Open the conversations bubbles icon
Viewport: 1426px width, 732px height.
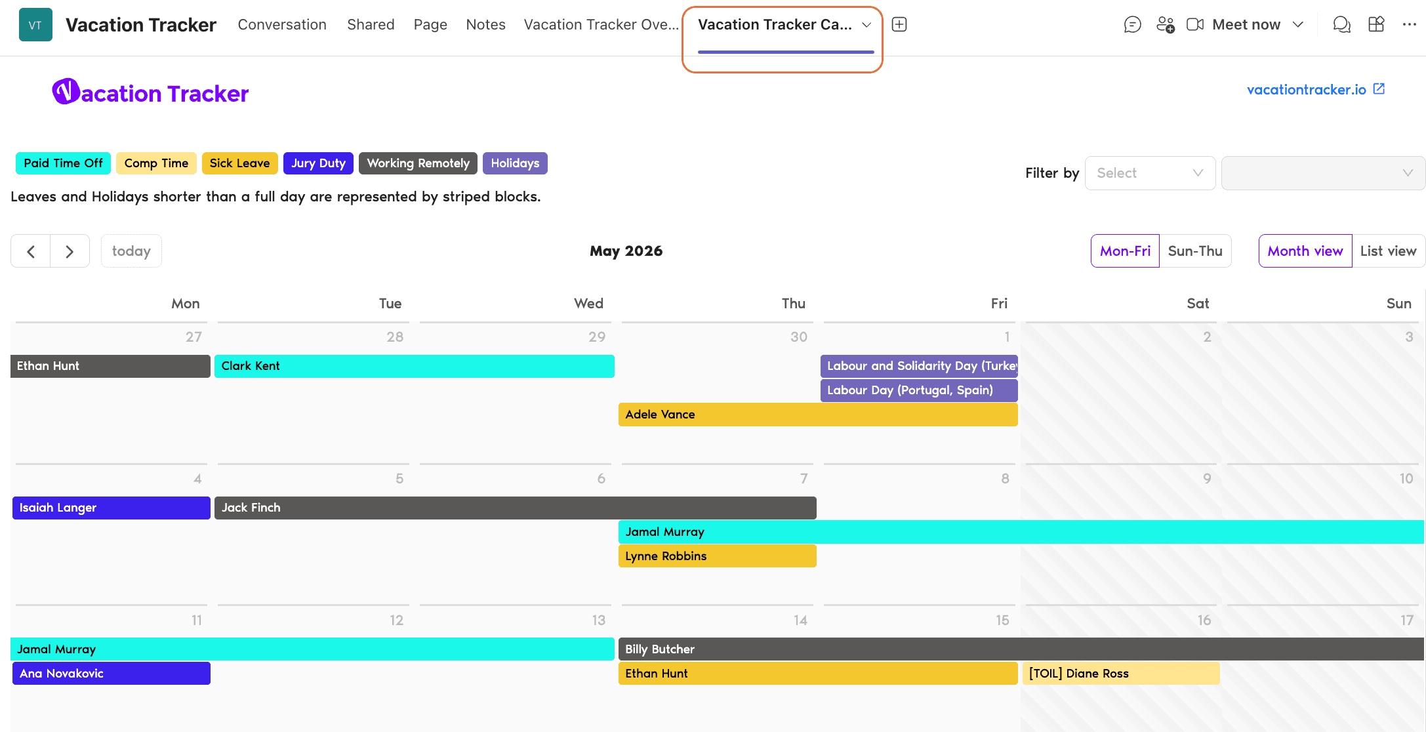1341,25
